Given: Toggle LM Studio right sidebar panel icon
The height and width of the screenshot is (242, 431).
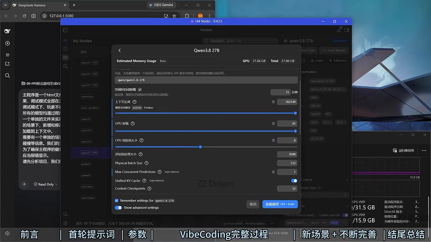Looking at the screenshot, I should (x=347, y=30).
